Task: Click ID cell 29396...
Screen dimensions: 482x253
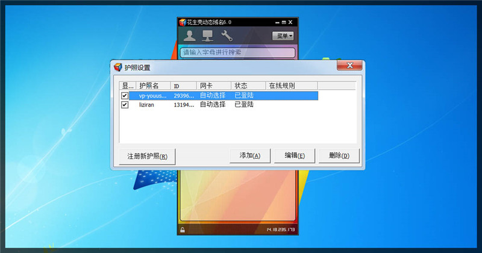Action: point(184,96)
